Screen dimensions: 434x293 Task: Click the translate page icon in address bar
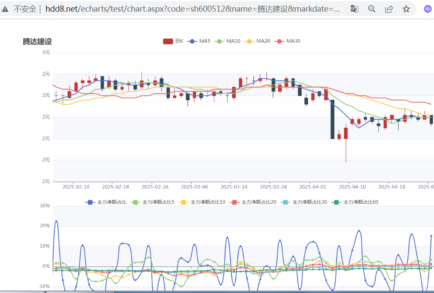355,9
